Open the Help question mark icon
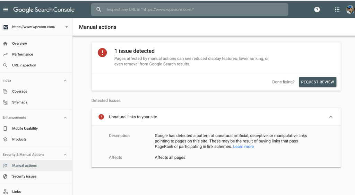The height and width of the screenshot is (195, 355). click(317, 9)
